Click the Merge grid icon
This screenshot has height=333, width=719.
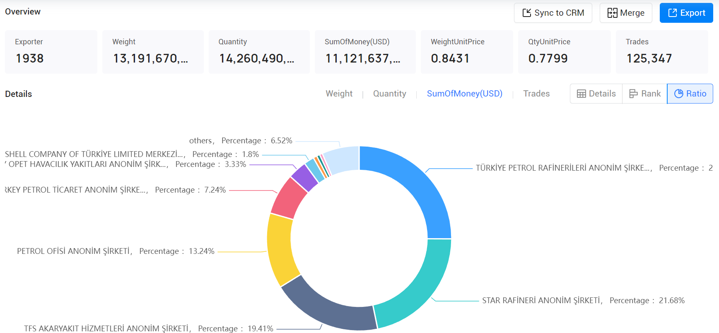click(x=612, y=13)
